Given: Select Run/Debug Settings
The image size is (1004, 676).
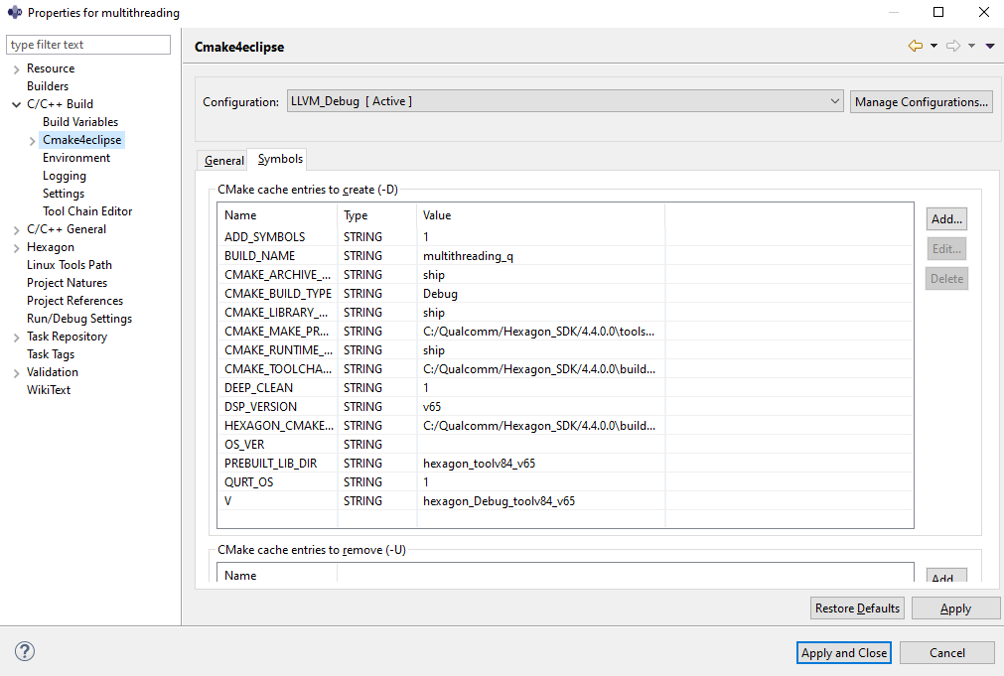Looking at the screenshot, I should tap(79, 319).
